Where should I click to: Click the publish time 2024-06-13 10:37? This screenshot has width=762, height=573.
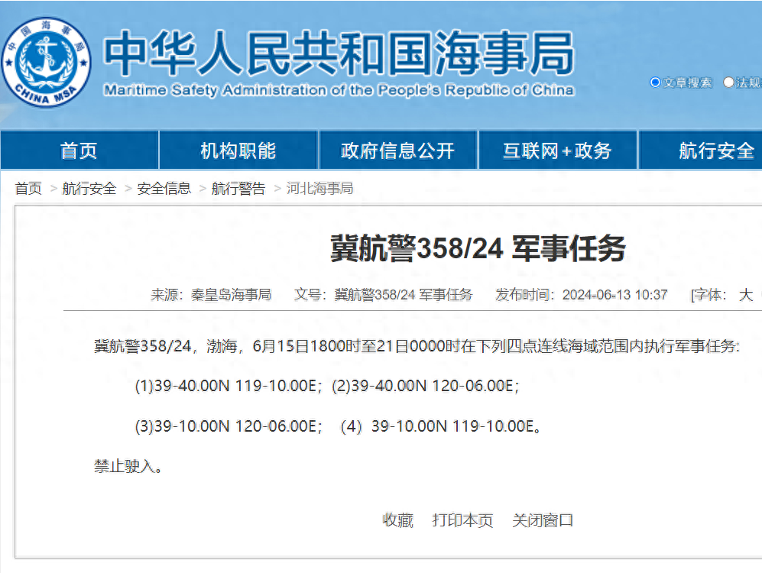(x=614, y=295)
